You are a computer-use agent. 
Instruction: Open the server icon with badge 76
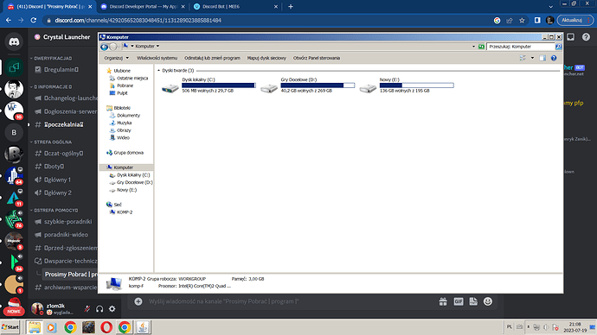14,219
